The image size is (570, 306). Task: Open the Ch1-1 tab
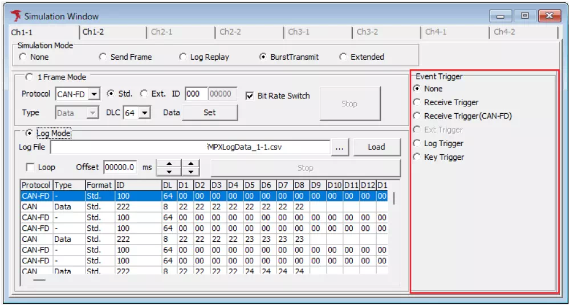coord(23,32)
